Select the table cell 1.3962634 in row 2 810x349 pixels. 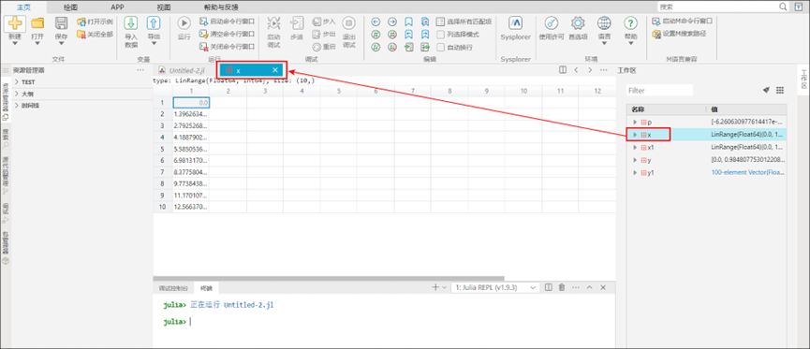191,113
